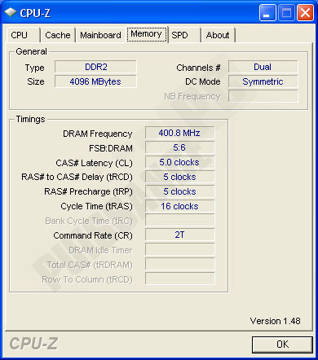Click the FSB:DRAM label
Screen dimensions: 318x360
[x=111, y=148]
